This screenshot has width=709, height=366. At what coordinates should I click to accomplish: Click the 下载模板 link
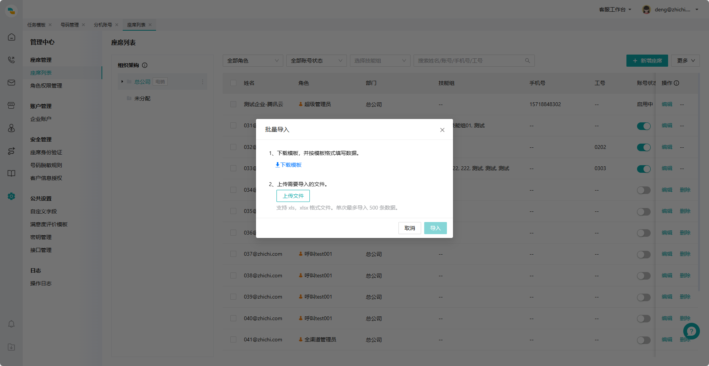[289, 165]
